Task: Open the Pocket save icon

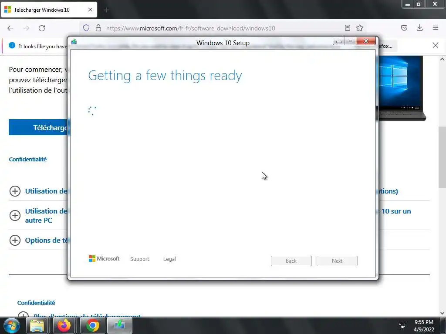Action: [404, 28]
